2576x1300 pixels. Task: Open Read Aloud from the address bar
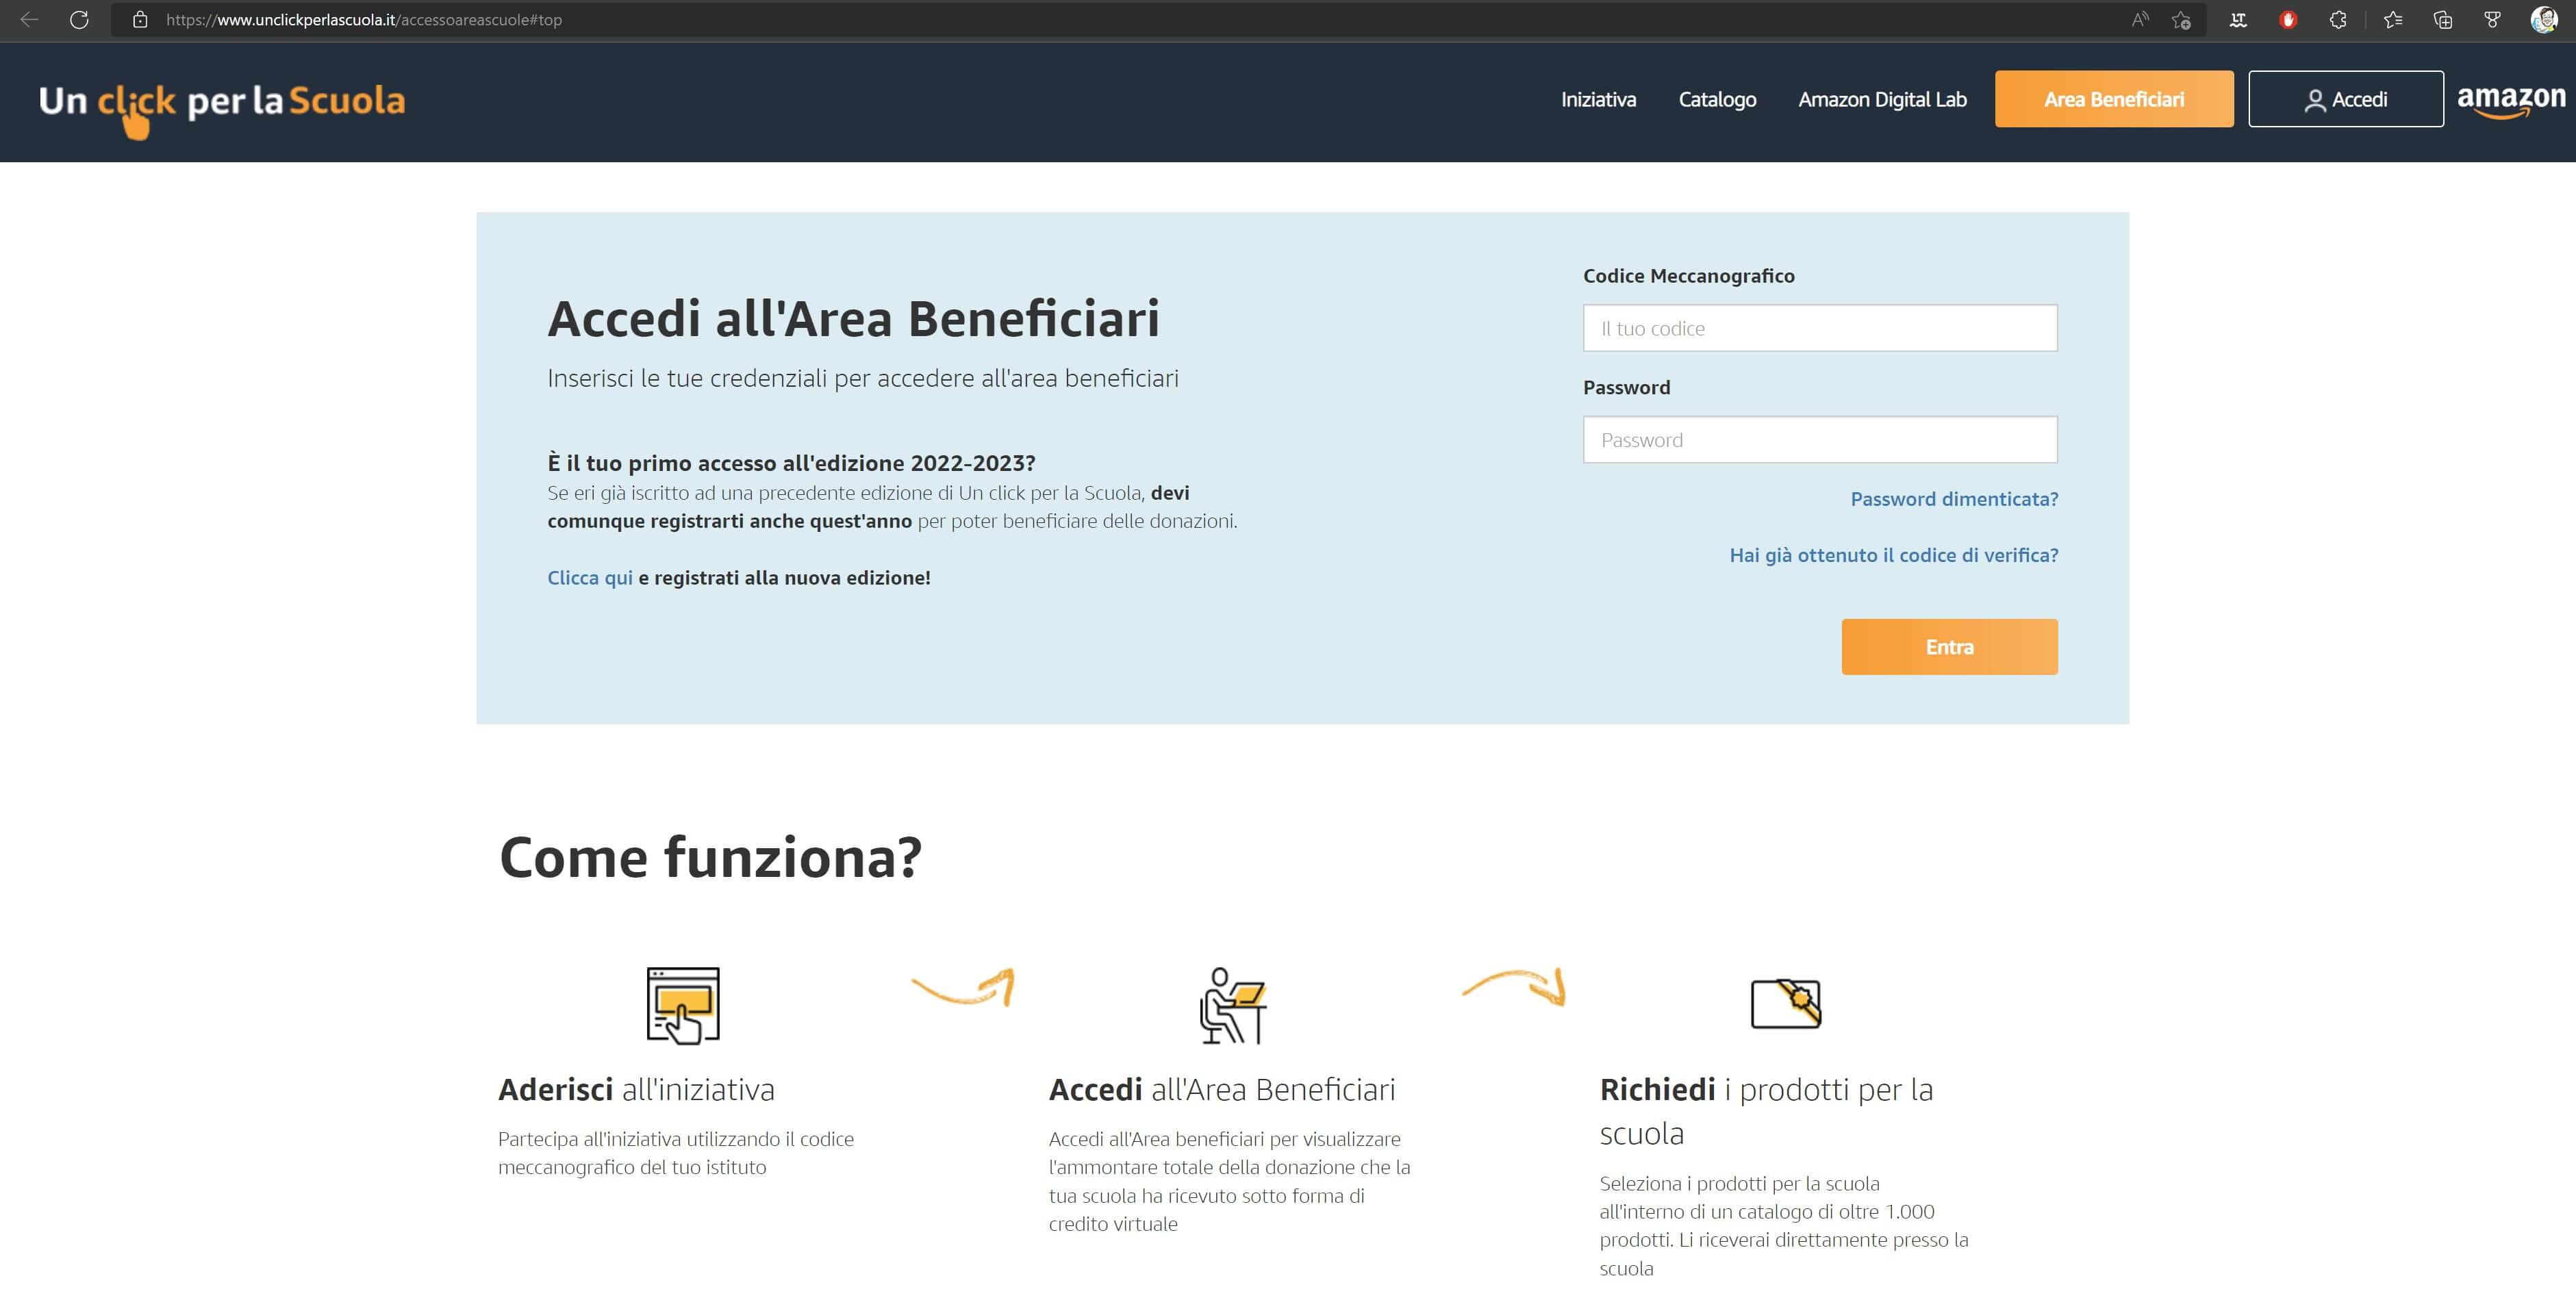[x=2140, y=19]
